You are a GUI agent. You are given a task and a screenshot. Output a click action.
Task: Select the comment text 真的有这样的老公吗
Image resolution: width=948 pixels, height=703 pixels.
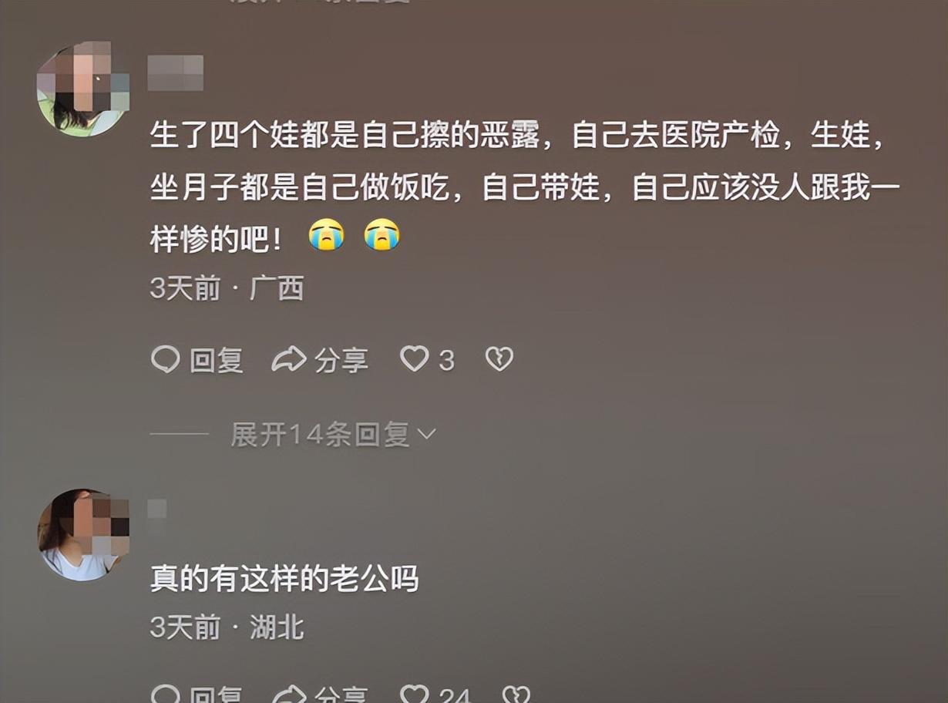pyautogui.click(x=284, y=579)
